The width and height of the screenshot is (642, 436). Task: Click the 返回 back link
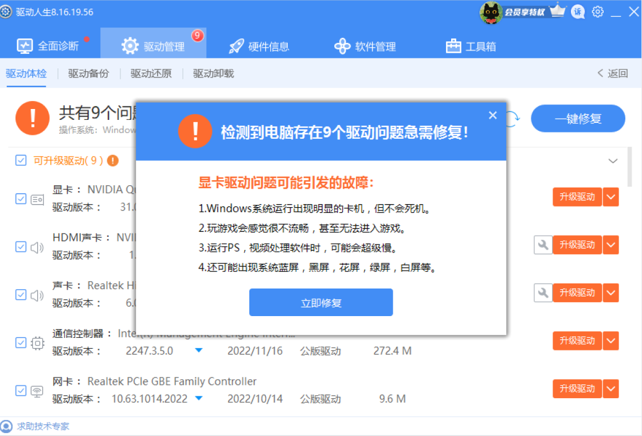(x=612, y=73)
